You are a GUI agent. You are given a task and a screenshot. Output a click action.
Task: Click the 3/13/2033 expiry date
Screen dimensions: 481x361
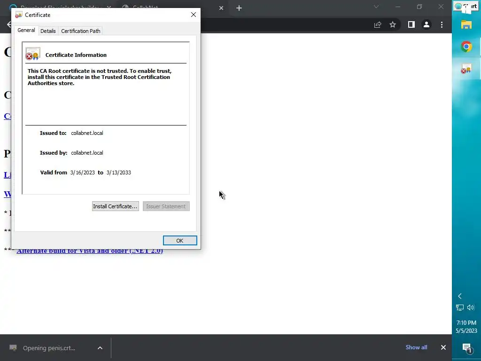pos(119,173)
